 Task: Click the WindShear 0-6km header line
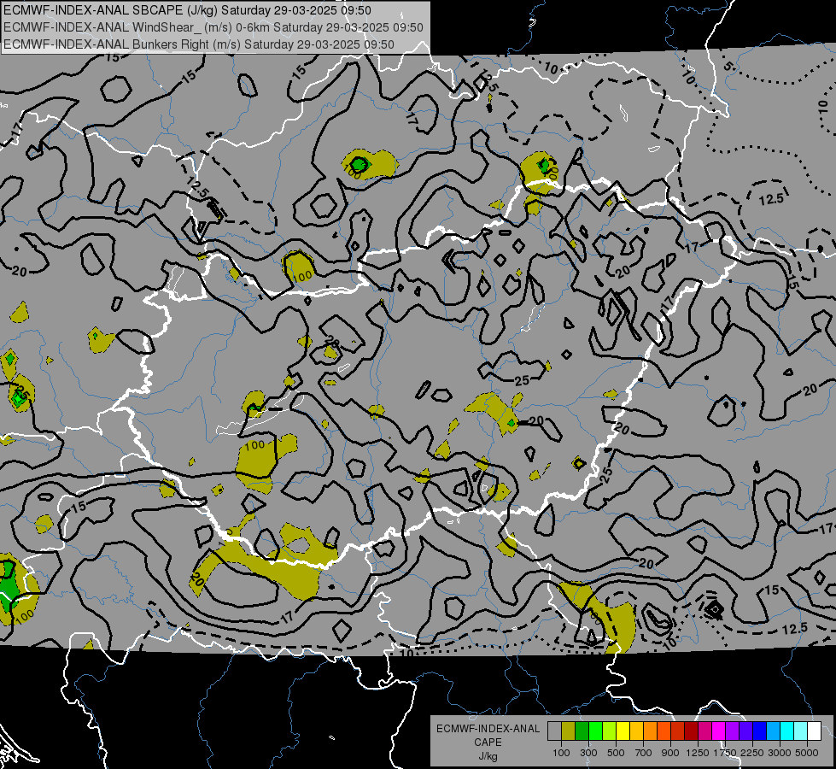213,27
